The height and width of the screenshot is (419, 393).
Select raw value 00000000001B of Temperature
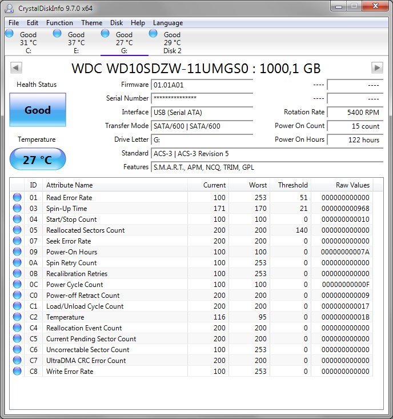pos(345,317)
